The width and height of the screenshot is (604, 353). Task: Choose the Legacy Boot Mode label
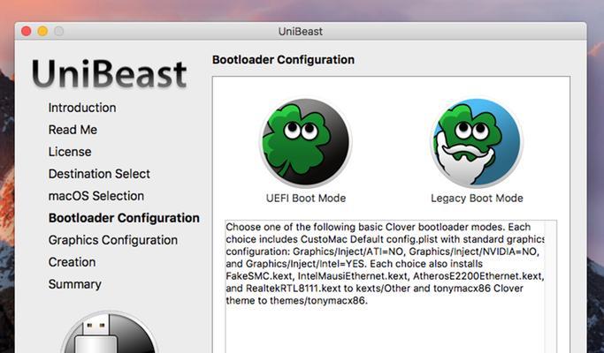coord(477,199)
